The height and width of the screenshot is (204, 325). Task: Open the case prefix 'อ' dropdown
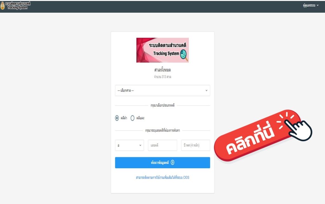(129, 145)
